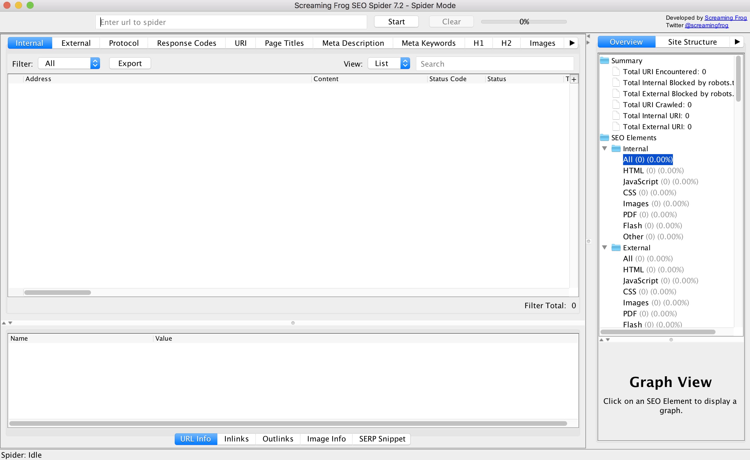The image size is (750, 460).
Task: Open the H2 tab
Action: (x=507, y=43)
